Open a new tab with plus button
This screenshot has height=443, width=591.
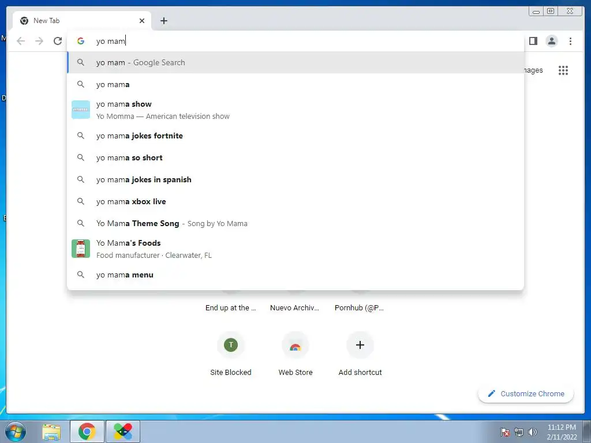point(163,21)
